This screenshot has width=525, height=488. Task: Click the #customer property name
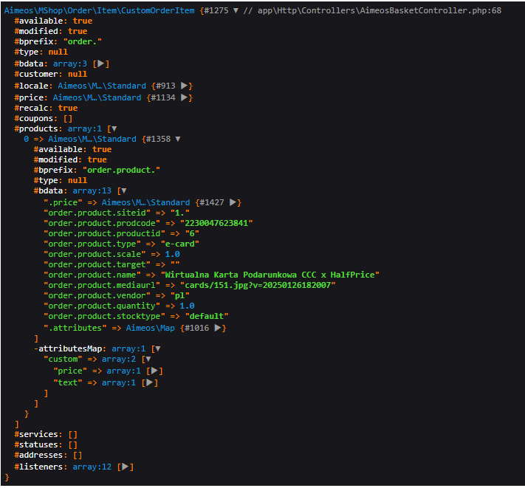coord(38,74)
